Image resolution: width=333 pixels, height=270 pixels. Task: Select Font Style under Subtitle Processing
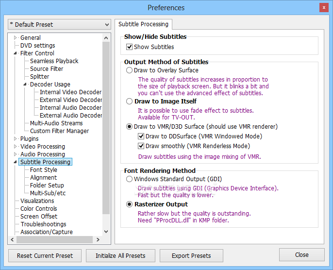point(44,170)
